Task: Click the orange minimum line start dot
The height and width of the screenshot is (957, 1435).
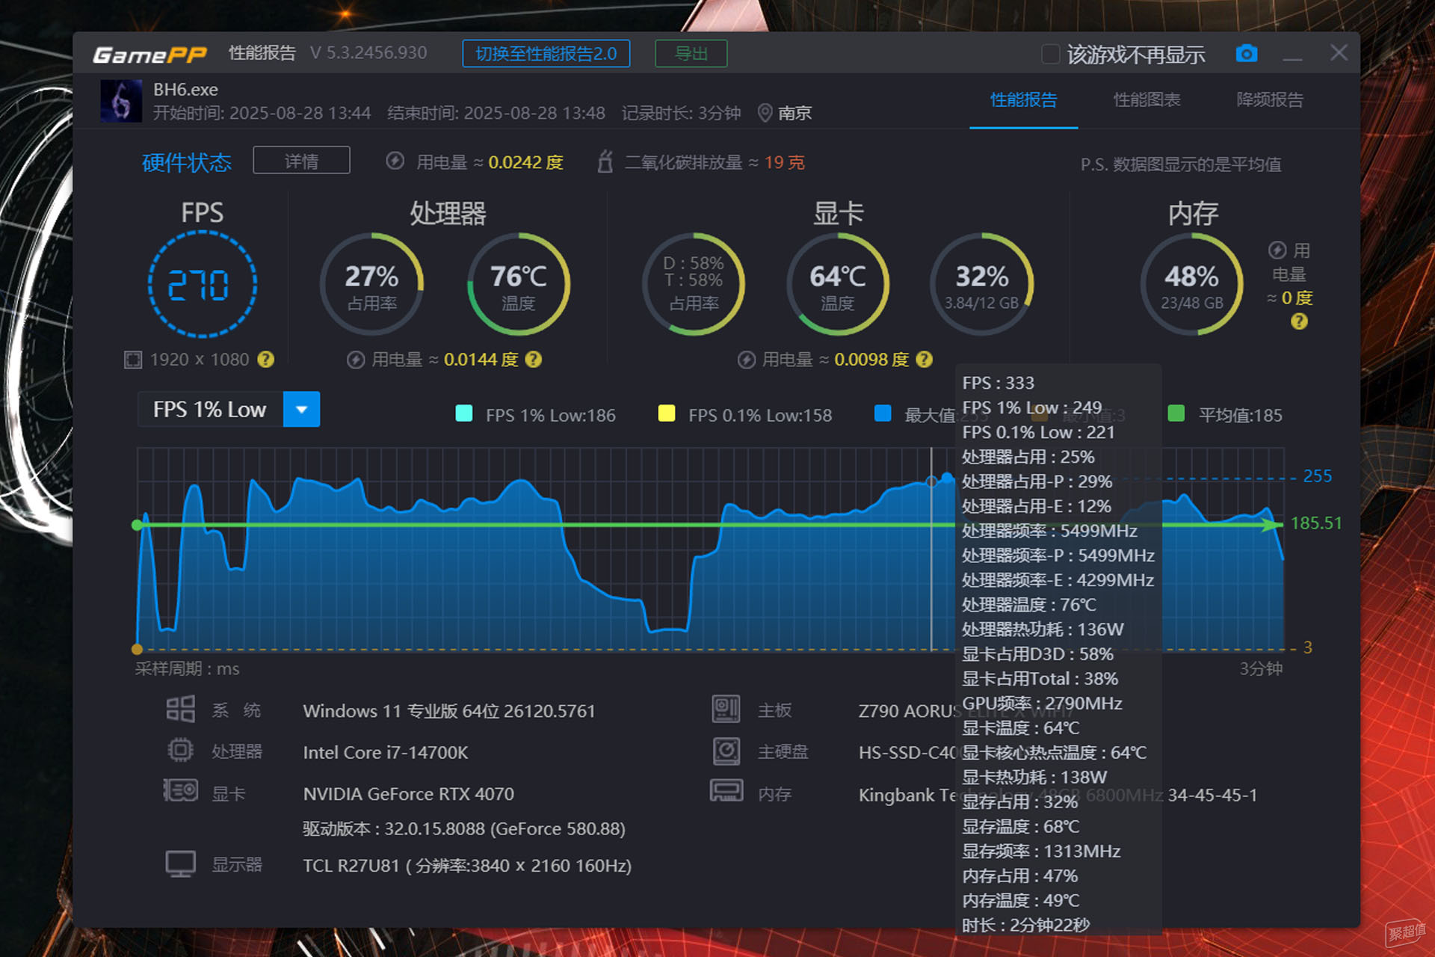Action: click(x=137, y=649)
